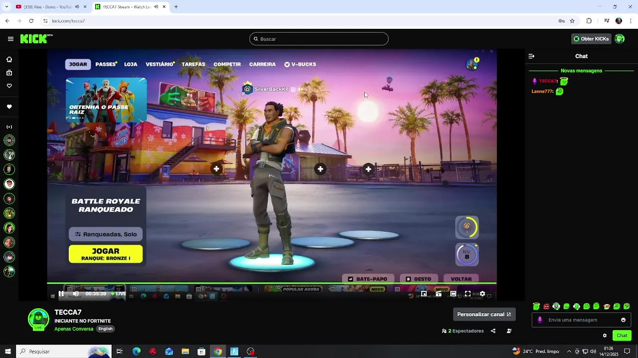Open first recommended channel avatar in sidebar

point(9,140)
